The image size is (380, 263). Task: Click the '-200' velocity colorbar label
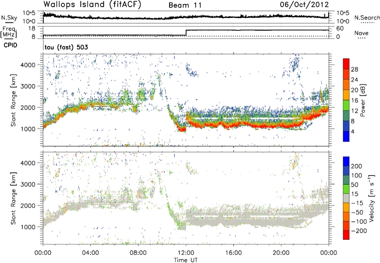[359, 231]
